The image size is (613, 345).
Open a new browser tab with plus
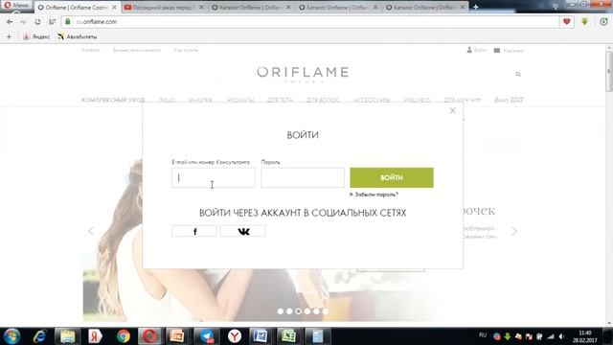point(475,7)
